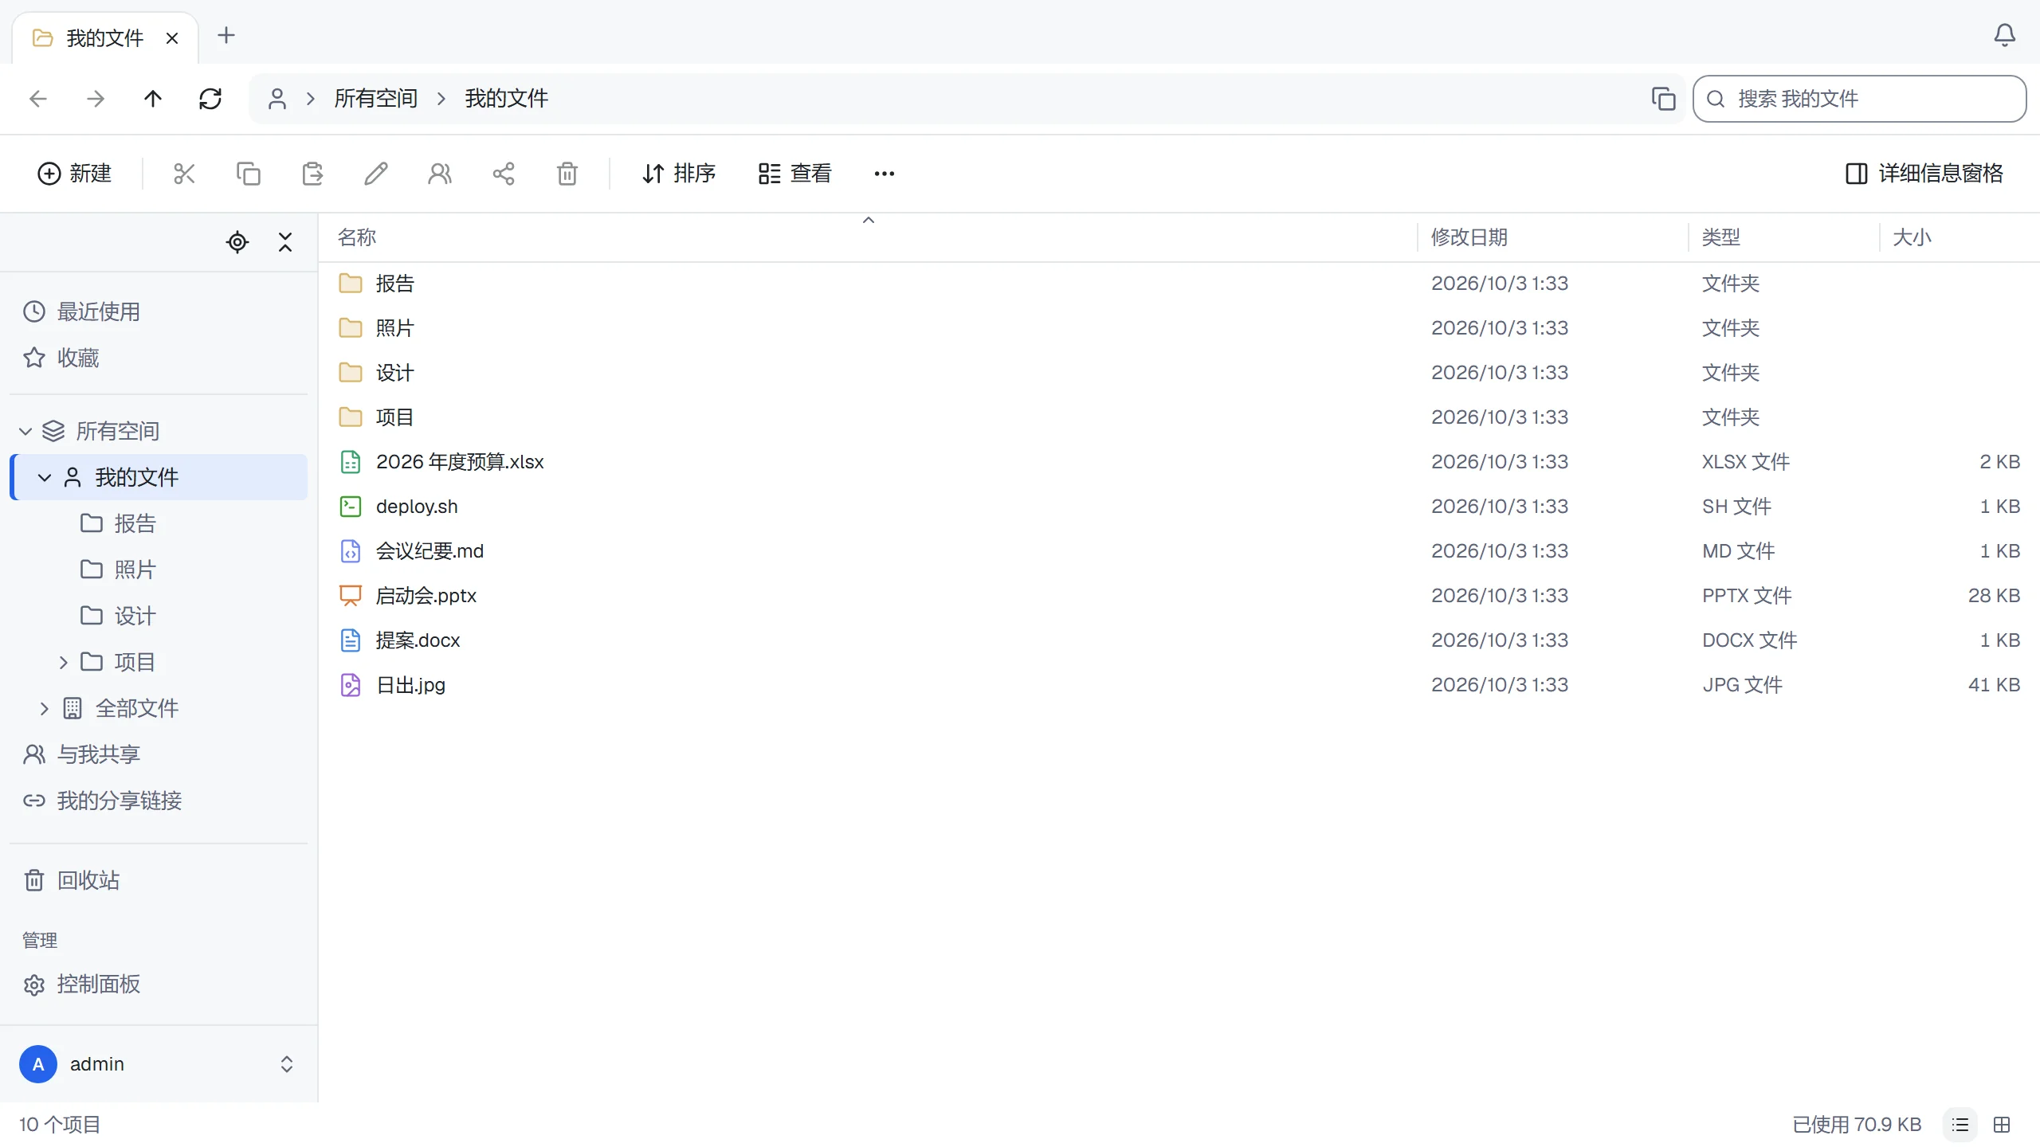Switch to list view layout
Screen dimensions: 2040x1147
point(1961,1125)
